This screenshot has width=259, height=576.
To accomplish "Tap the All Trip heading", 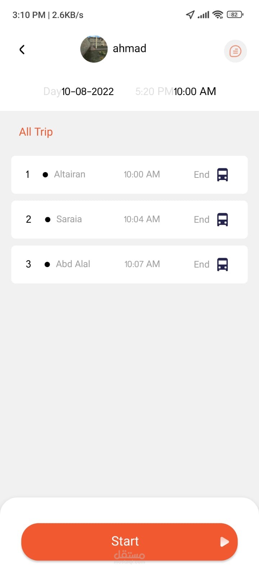I will click(36, 132).
